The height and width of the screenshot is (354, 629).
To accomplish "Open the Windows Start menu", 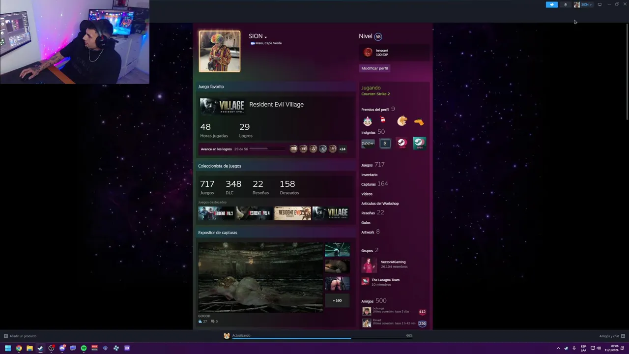I will pos(8,348).
